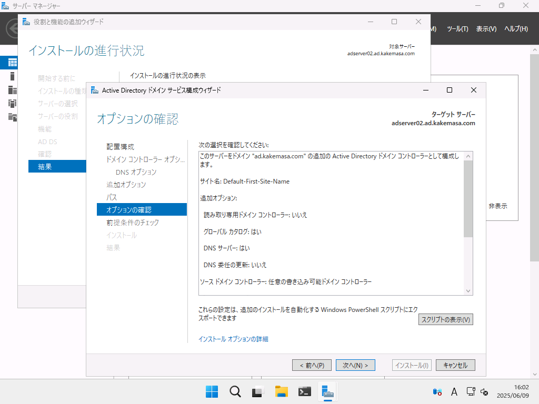
Task: Click the colored tray icon left of the IME indicator
Action: (437, 391)
